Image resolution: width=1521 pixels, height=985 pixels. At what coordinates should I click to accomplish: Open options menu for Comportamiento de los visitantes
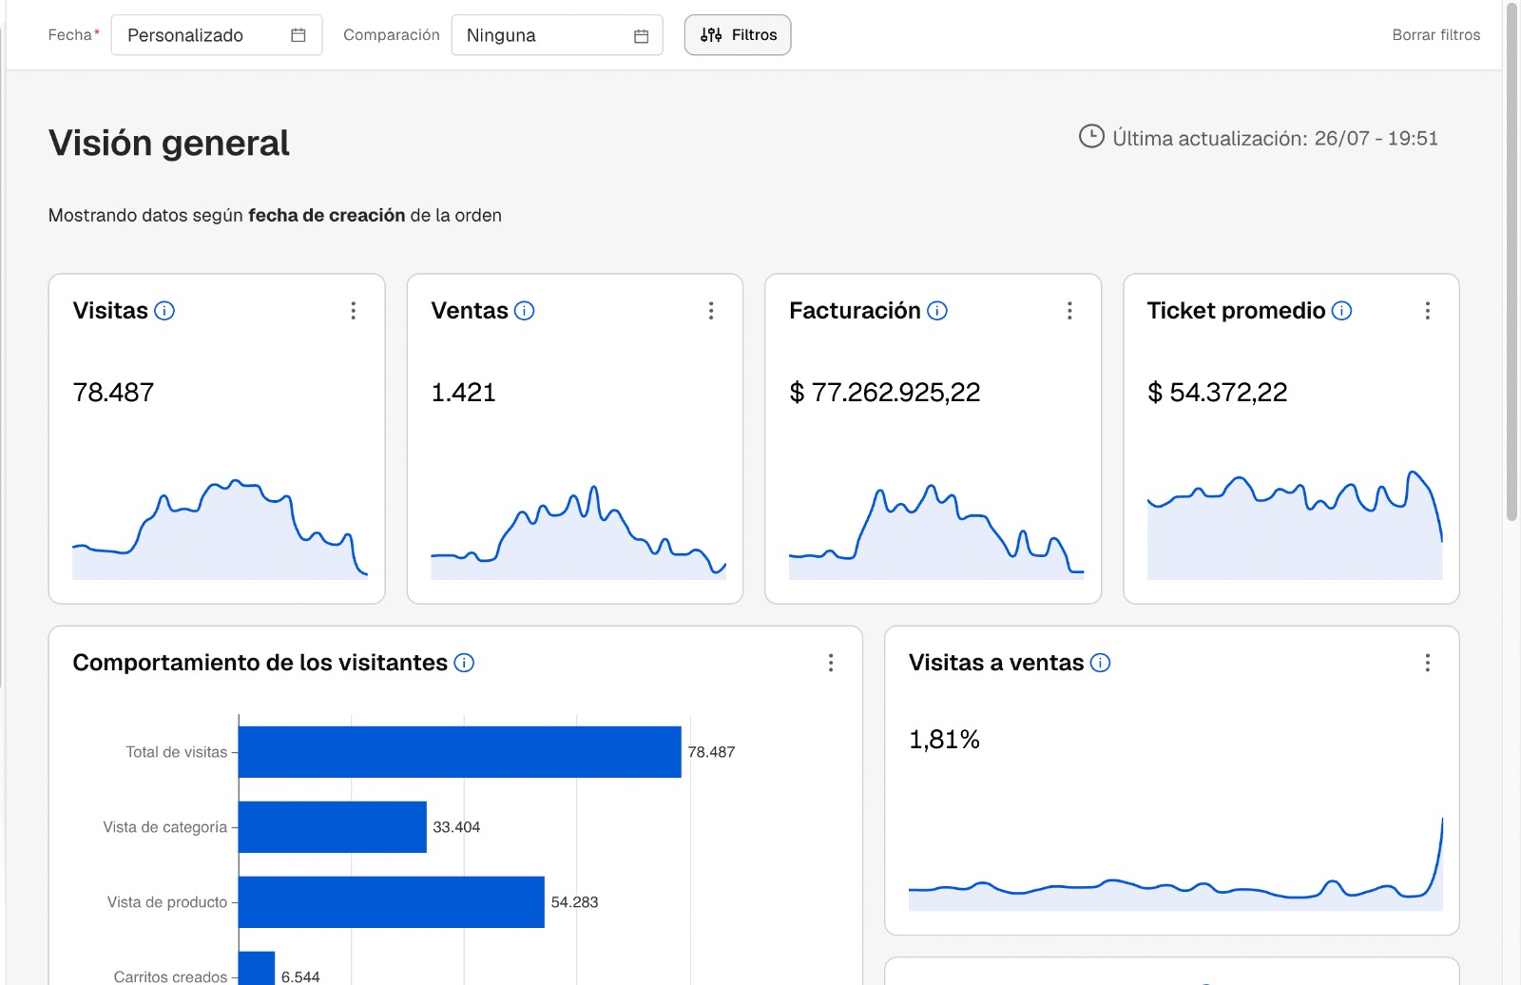coord(831,663)
